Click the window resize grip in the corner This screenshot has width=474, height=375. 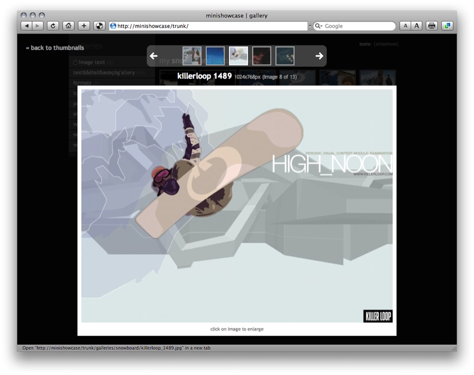454,349
